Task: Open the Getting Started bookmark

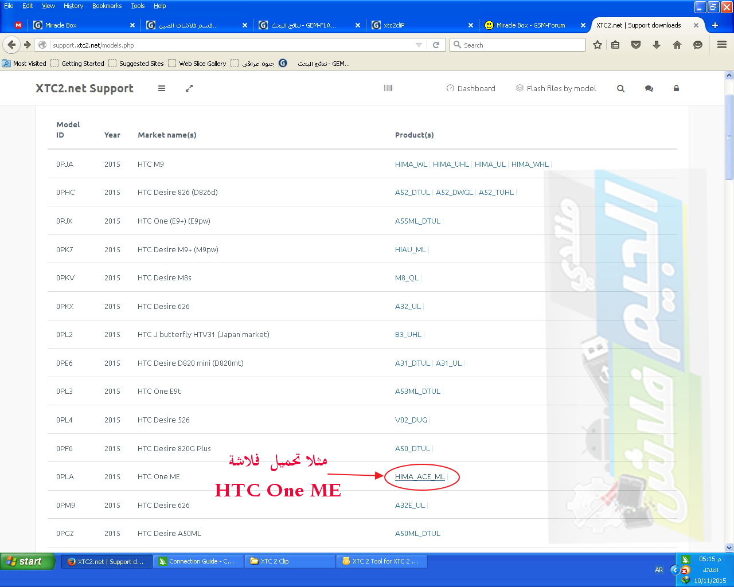Action: pos(77,64)
